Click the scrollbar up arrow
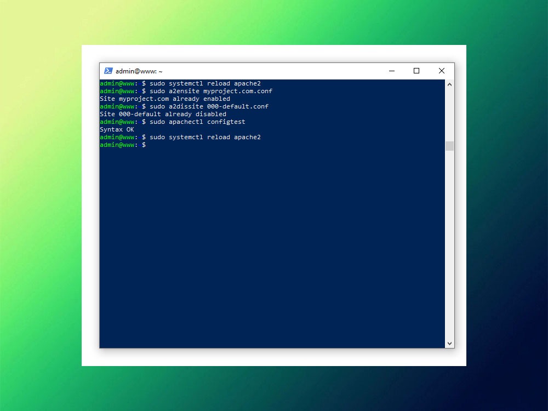548x411 pixels. [449, 84]
